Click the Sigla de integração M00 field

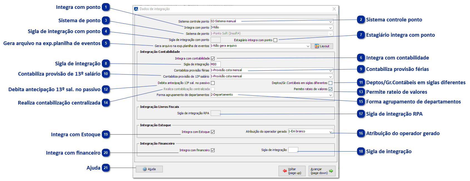(x=215, y=64)
